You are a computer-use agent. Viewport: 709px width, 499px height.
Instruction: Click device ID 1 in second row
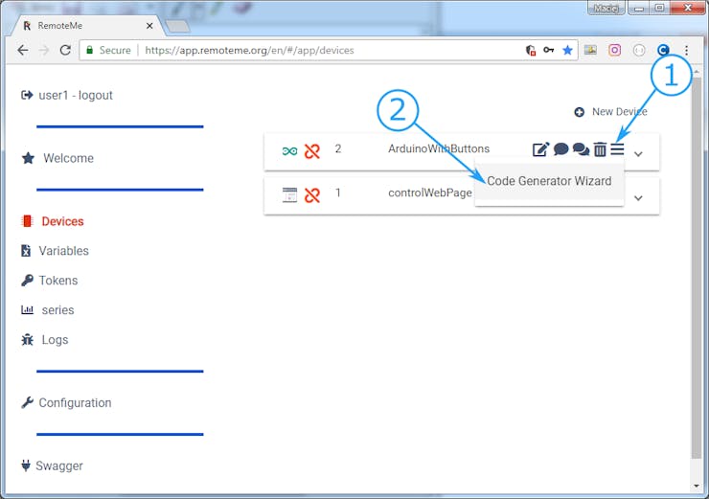tap(338, 193)
